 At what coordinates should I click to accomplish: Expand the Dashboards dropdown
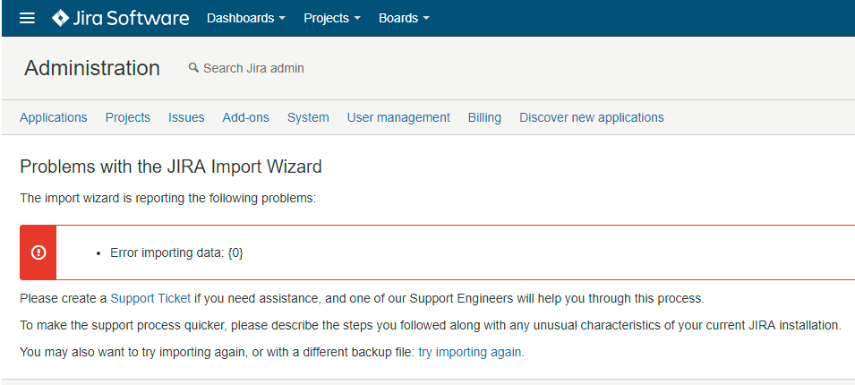246,18
